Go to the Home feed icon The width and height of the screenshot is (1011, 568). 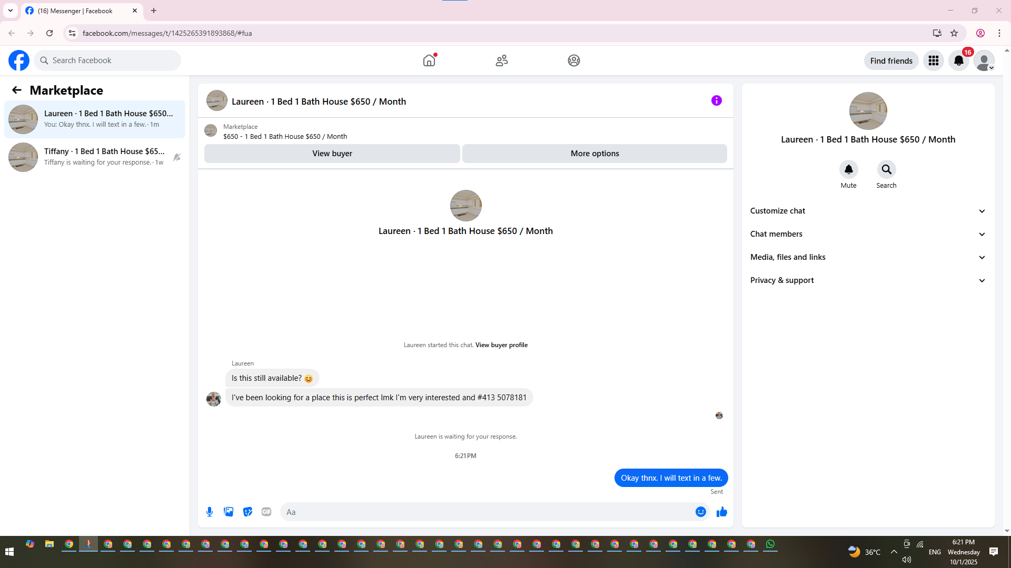pyautogui.click(x=429, y=60)
